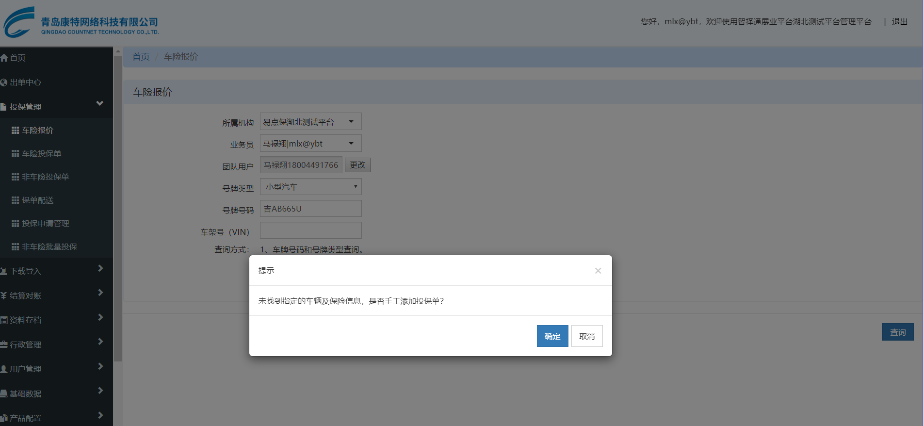The image size is (923, 426).
Task: Click the home icon beside 首页
Action: [x=4, y=58]
